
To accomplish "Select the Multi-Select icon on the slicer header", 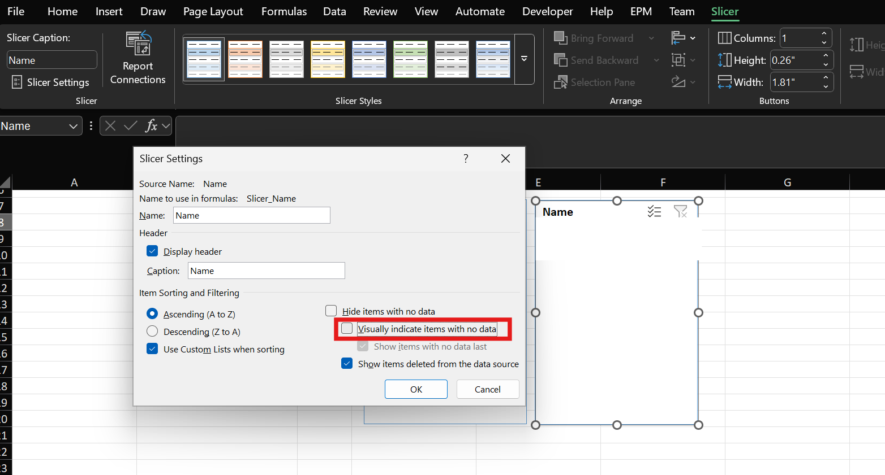I will click(x=654, y=211).
